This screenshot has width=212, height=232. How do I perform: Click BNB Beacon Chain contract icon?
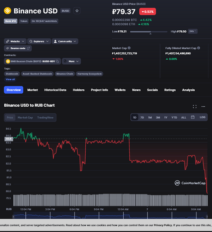pyautogui.click(x=8, y=61)
